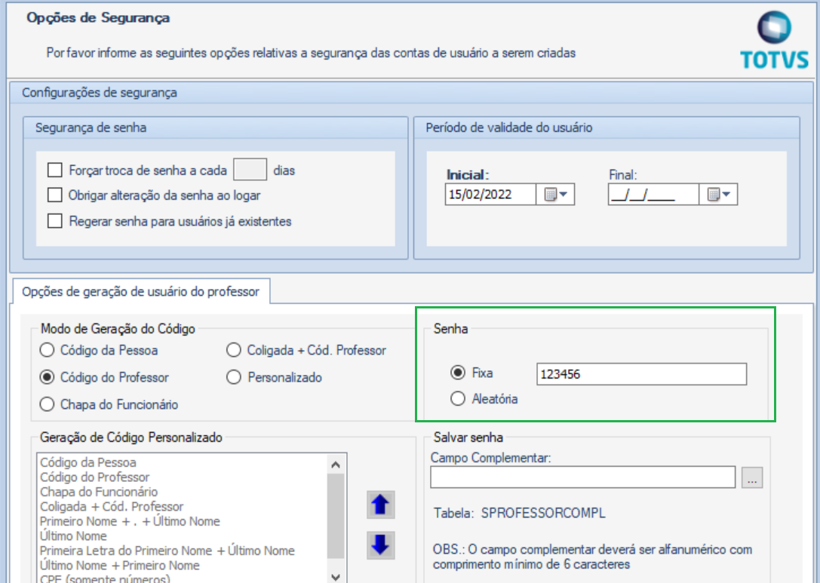Screen dimensions: 820x583
Task: Select Código da Pessoa radio option
Action: click(47, 350)
